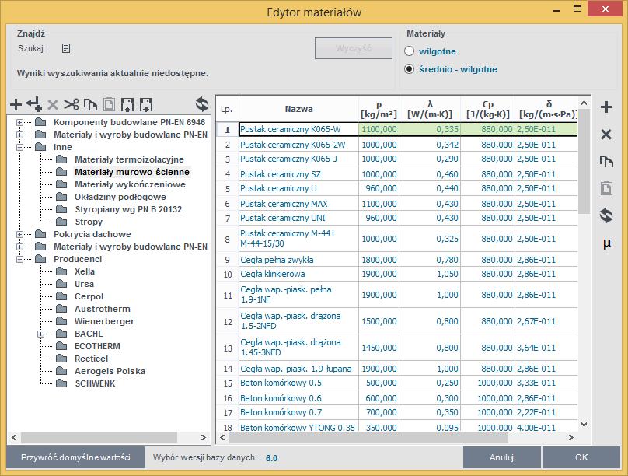Click the ρ [kg/m³] column header
The width and height of the screenshot is (628, 476).
coord(379,109)
